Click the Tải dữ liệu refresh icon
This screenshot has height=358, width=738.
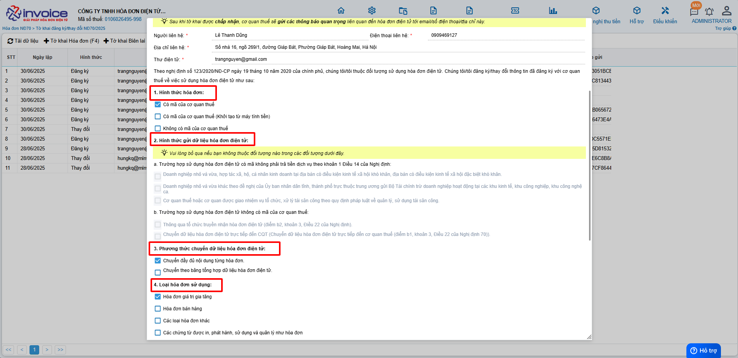pyautogui.click(x=10, y=41)
